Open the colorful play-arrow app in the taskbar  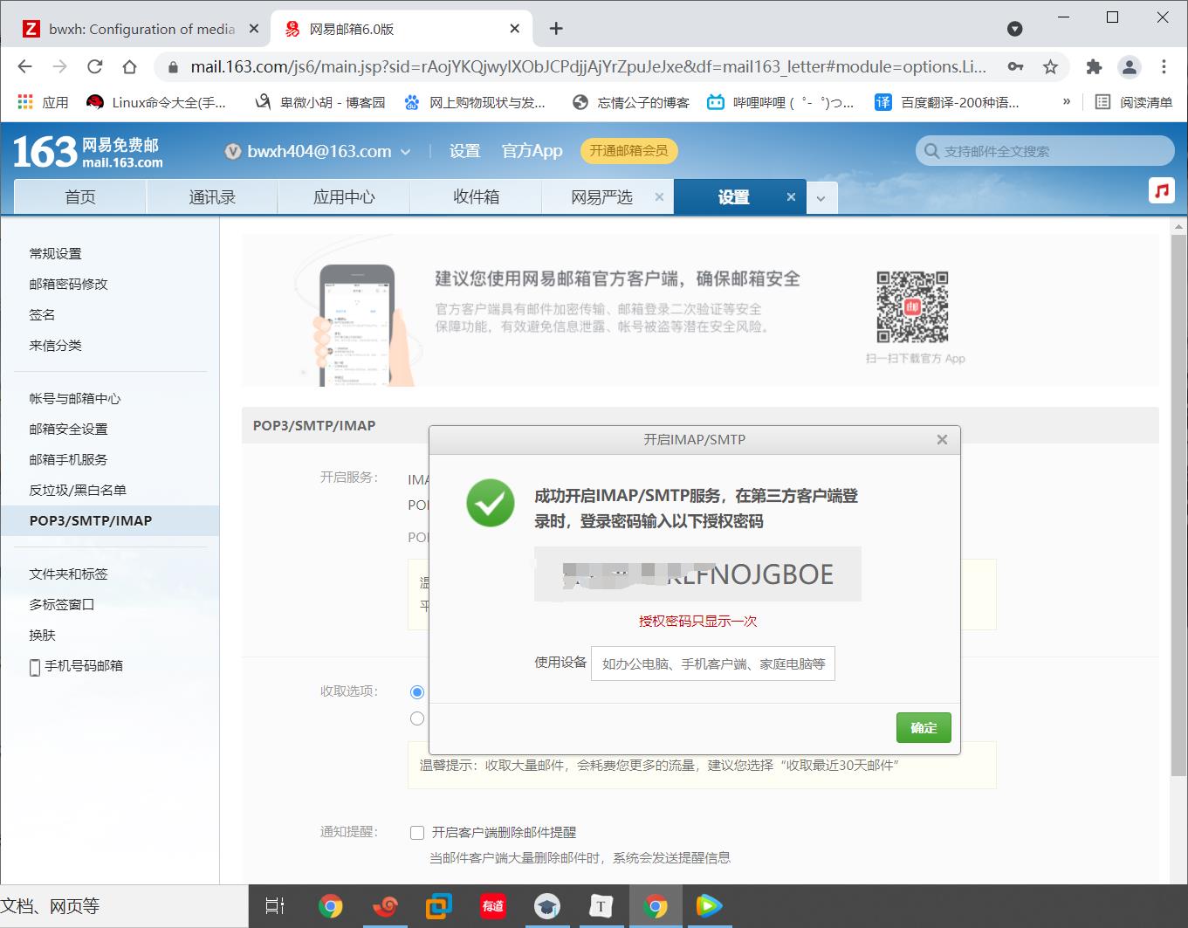[709, 906]
